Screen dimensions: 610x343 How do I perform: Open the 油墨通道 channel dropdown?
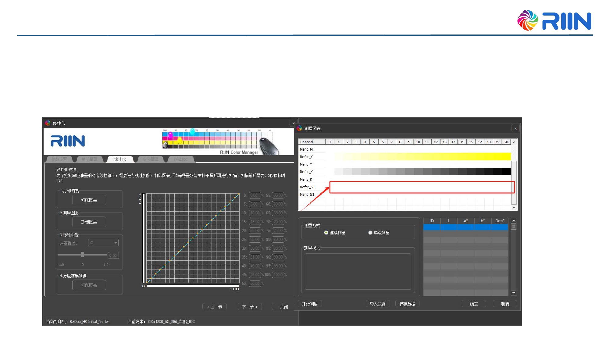(x=103, y=243)
